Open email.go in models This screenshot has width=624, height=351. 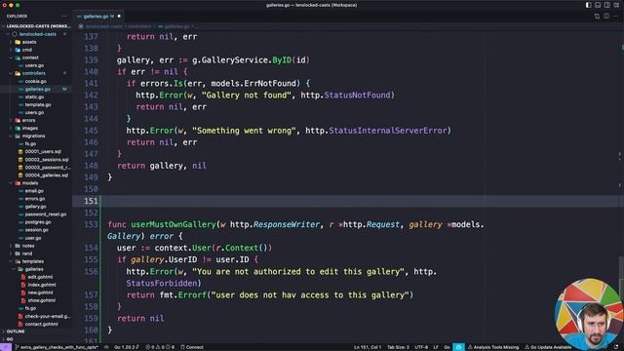click(34, 191)
